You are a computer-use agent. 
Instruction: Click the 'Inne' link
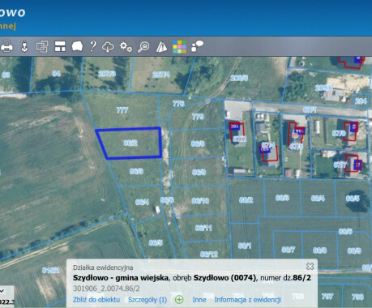click(199, 300)
